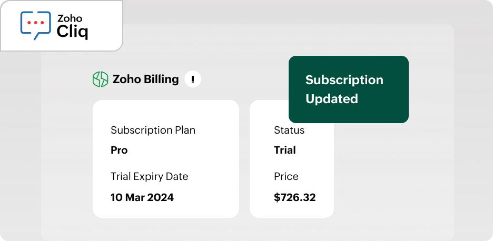Click the red dots inside the Cliq bubble
The image size is (493, 241).
(x=35, y=23)
